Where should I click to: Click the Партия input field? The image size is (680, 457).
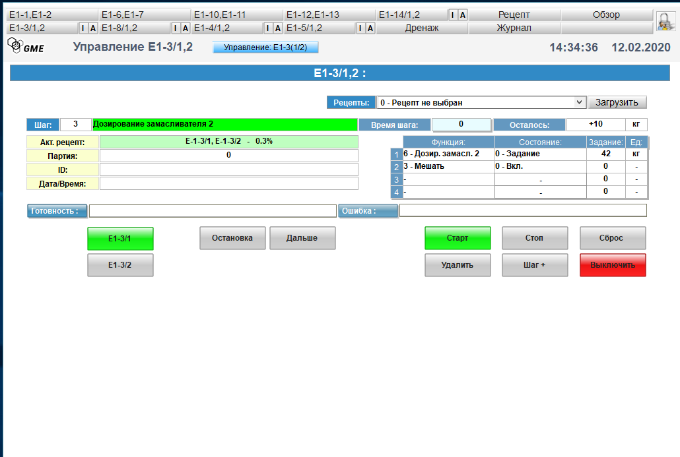[x=228, y=156]
